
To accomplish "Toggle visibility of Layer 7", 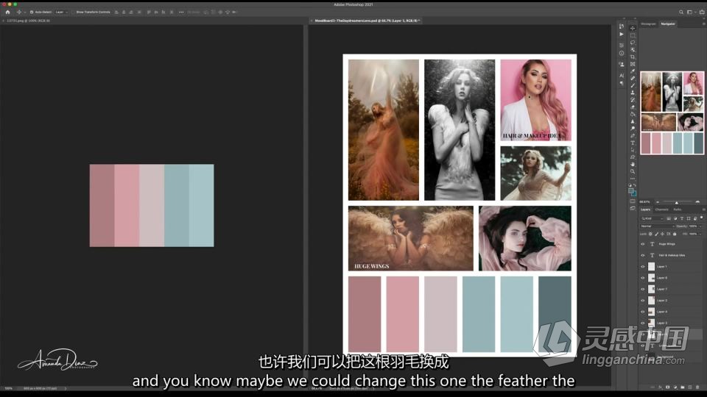I will [643, 289].
